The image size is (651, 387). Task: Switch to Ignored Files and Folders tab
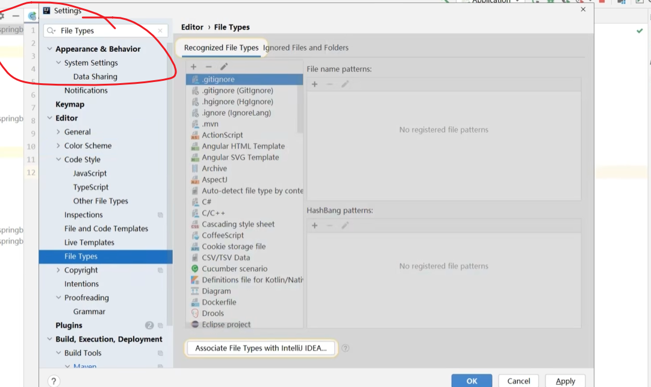[x=305, y=48]
